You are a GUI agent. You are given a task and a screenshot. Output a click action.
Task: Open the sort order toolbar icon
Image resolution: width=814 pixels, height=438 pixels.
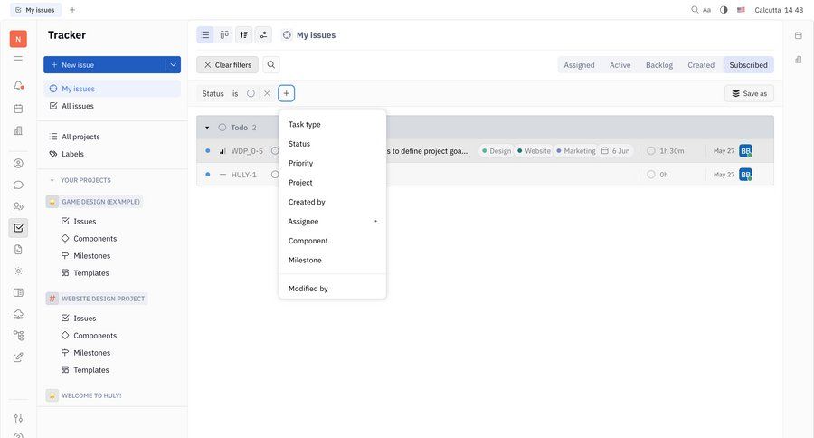tap(243, 34)
